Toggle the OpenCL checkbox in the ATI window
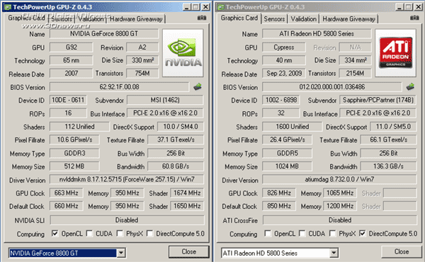 click(x=268, y=233)
